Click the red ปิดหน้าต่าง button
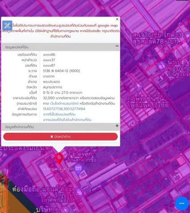The height and width of the screenshot is (213, 190). click(x=60, y=137)
